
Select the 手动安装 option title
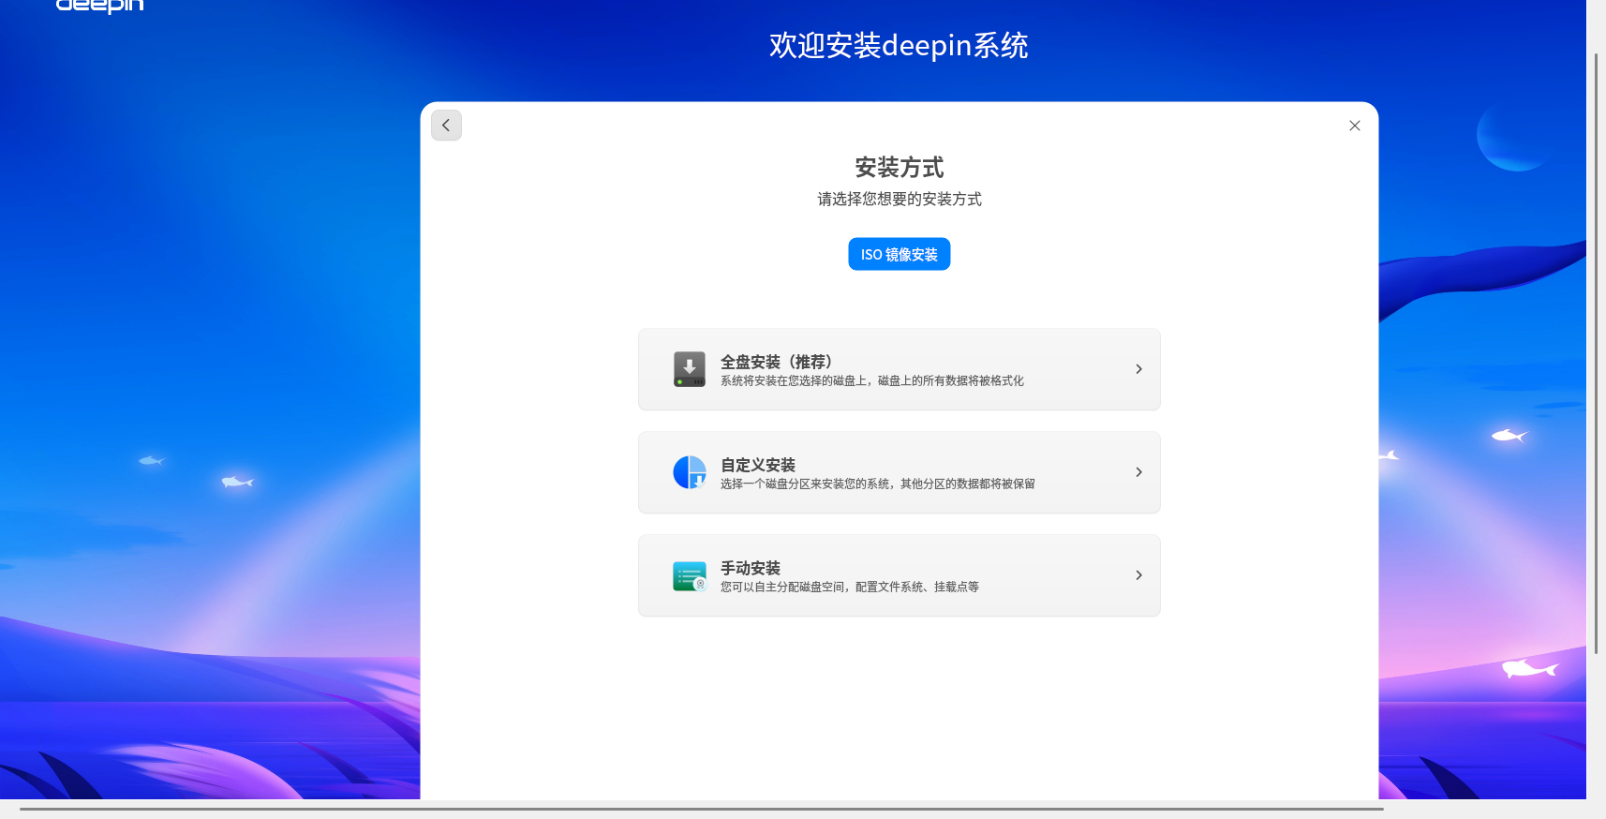pos(750,568)
